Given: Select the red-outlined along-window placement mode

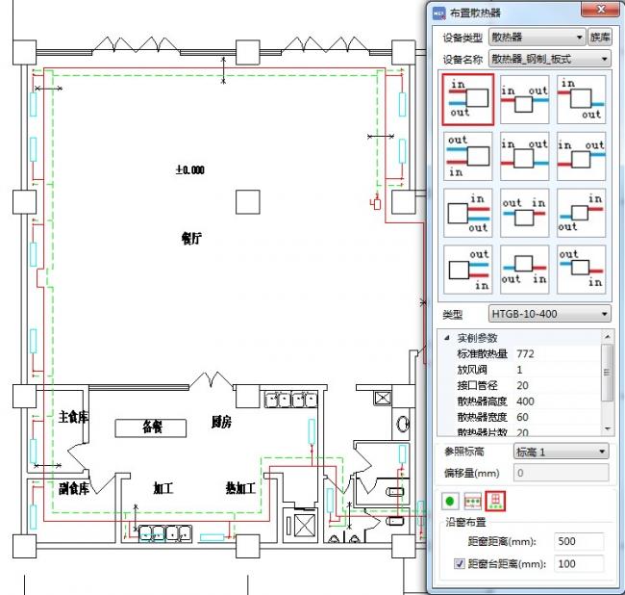Looking at the screenshot, I should (x=496, y=501).
